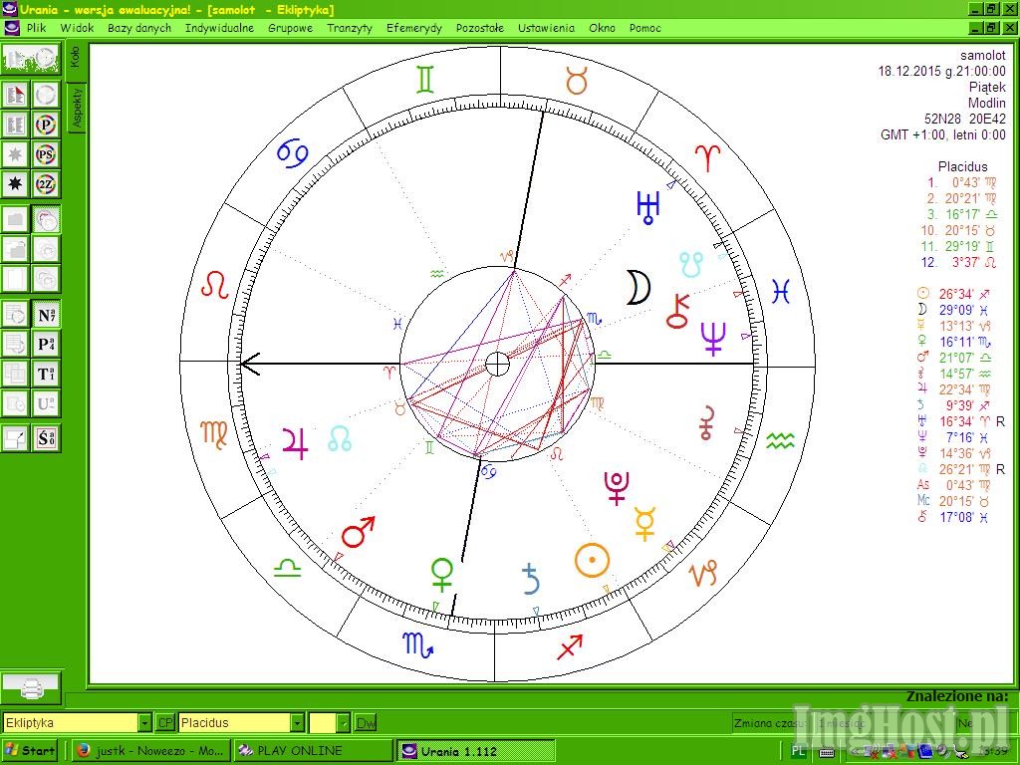Open the Okno menu
This screenshot has width=1020, height=765.
tap(602, 28)
